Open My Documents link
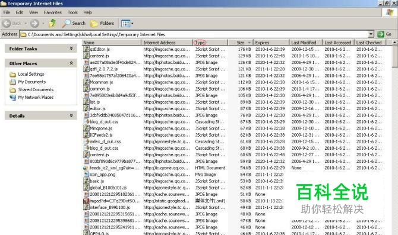The height and width of the screenshot is (235, 398). [31, 82]
